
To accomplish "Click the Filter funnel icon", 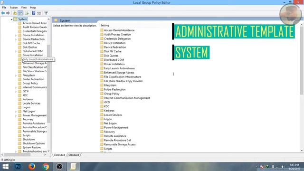I will point(46,13).
